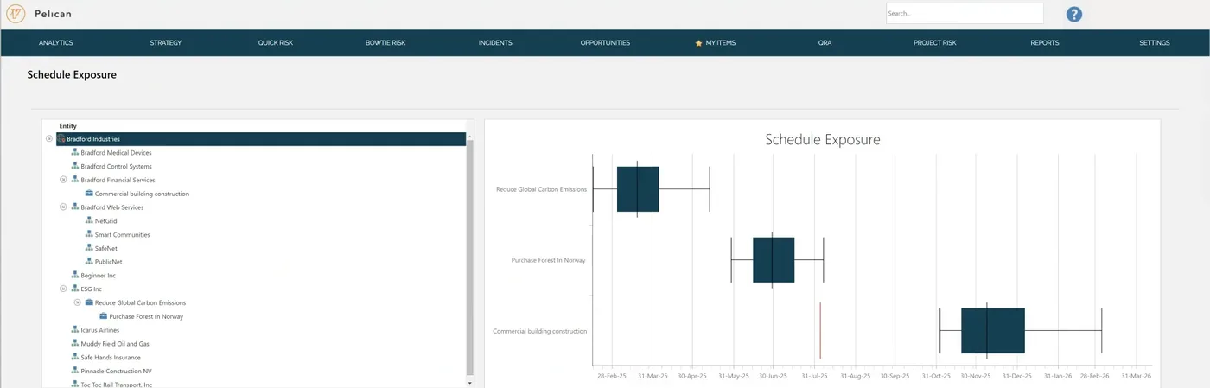Collapse the Bradford Industries root node
The width and height of the screenshot is (1210, 388).
49,139
